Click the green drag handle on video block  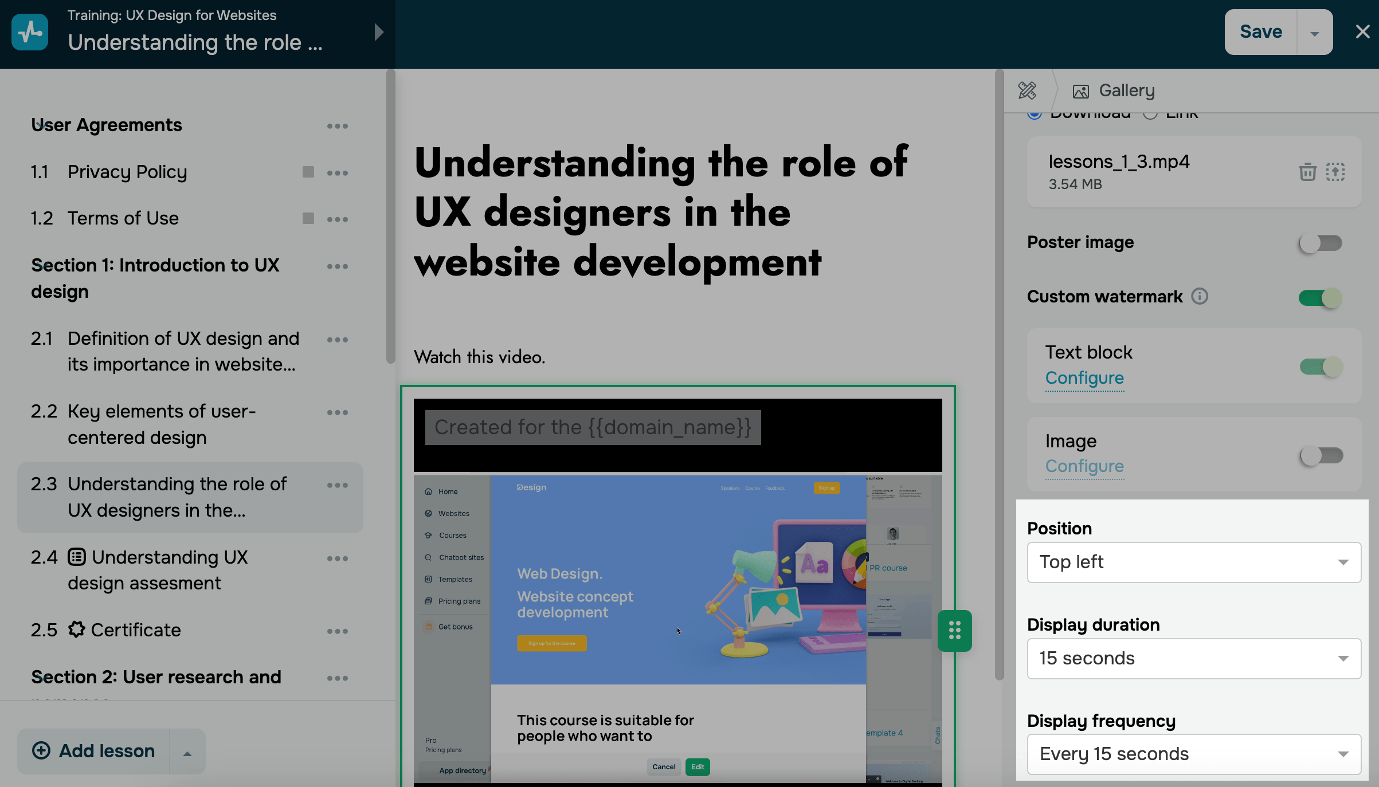pos(954,631)
